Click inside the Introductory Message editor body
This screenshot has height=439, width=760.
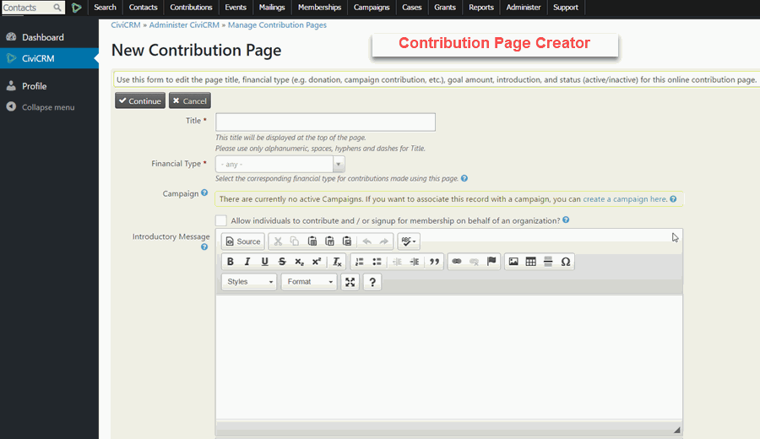pyautogui.click(x=449, y=356)
